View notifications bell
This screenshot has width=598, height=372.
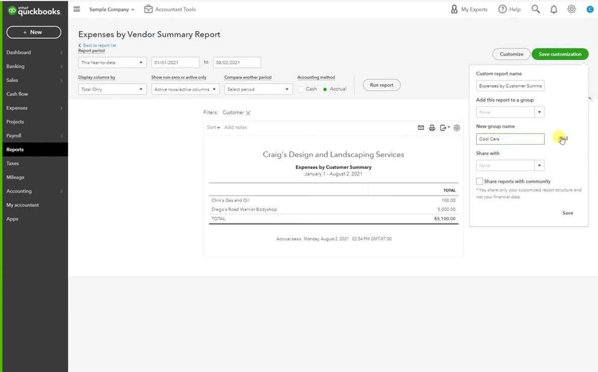tap(554, 9)
